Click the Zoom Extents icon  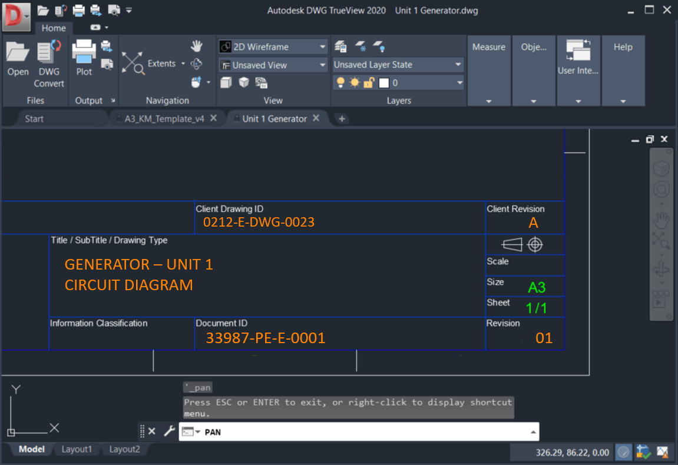click(133, 63)
